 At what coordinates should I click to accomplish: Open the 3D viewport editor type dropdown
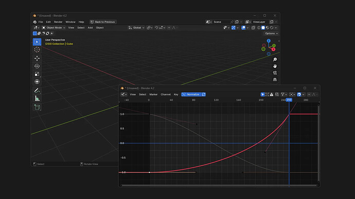point(37,28)
